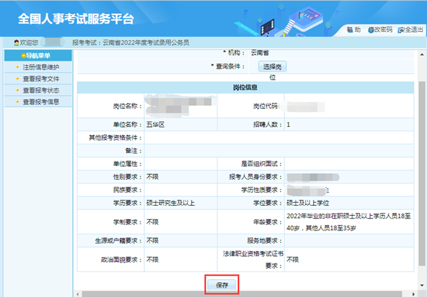This screenshot has height=297, width=427.
Task: Select 查看报考状态 menu item
Action: (x=40, y=90)
